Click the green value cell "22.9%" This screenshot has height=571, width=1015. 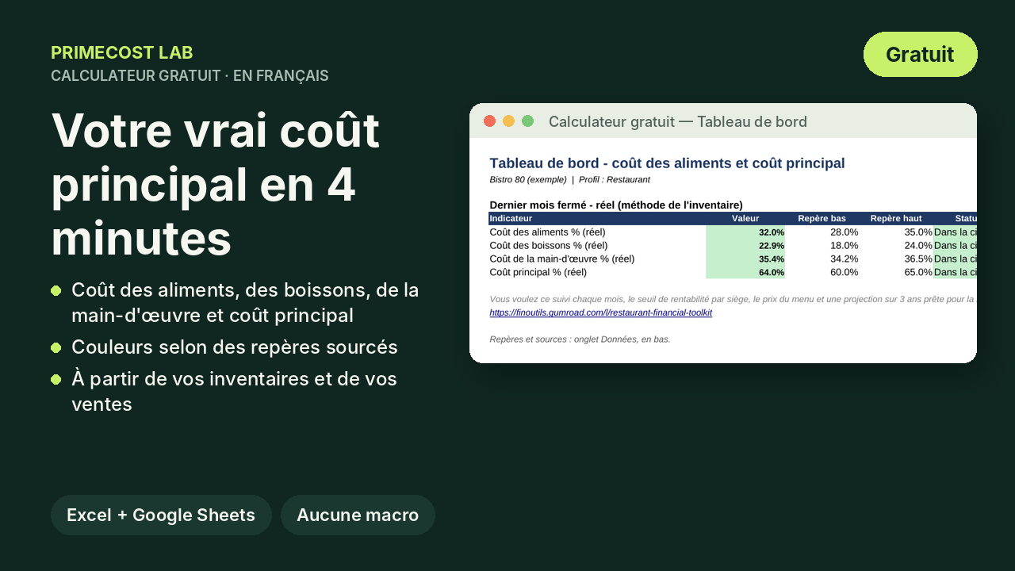pos(745,245)
